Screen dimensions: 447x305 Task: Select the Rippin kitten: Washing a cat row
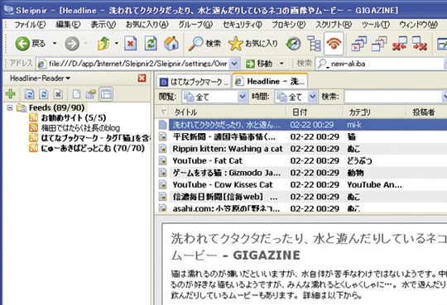(302, 149)
